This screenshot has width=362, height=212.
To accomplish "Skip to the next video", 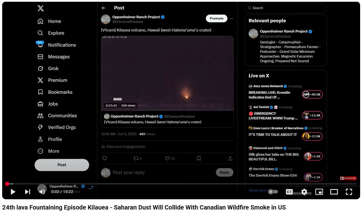I will click(28, 192).
